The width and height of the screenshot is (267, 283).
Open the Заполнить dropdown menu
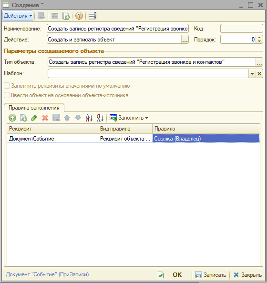pyautogui.click(x=129, y=118)
